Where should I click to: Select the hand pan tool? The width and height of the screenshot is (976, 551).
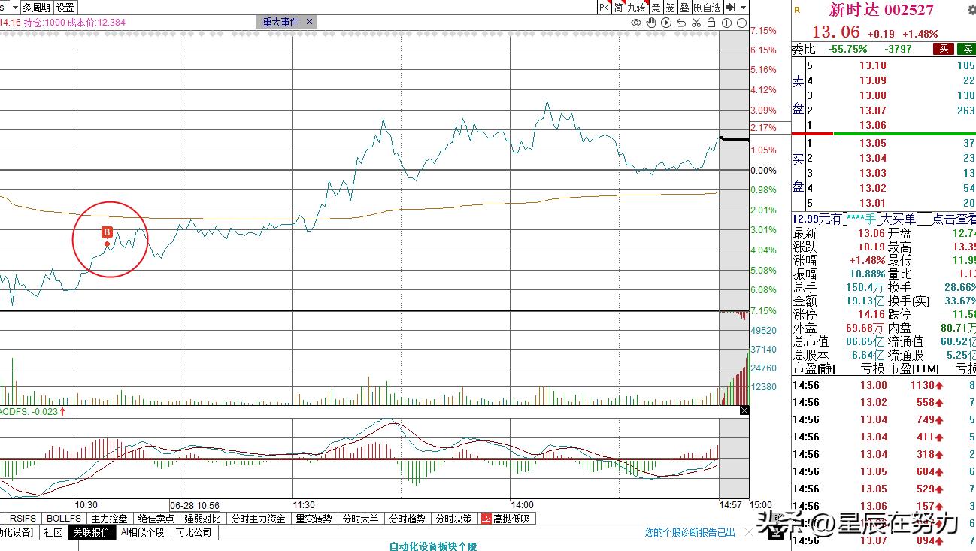coord(651,23)
